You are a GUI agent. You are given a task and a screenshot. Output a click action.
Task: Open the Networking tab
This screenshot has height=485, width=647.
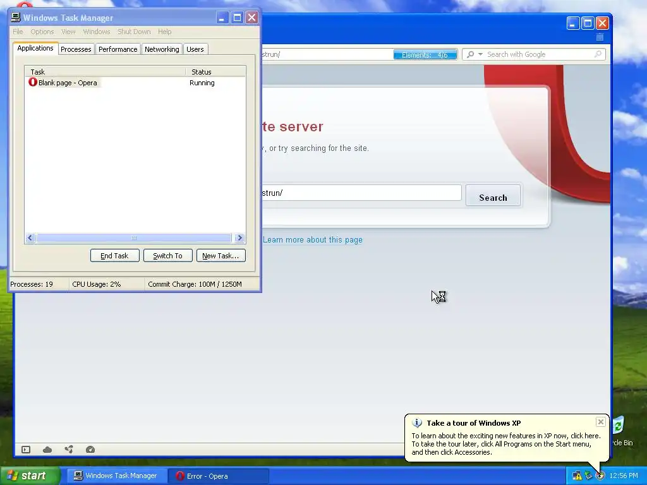pyautogui.click(x=162, y=49)
